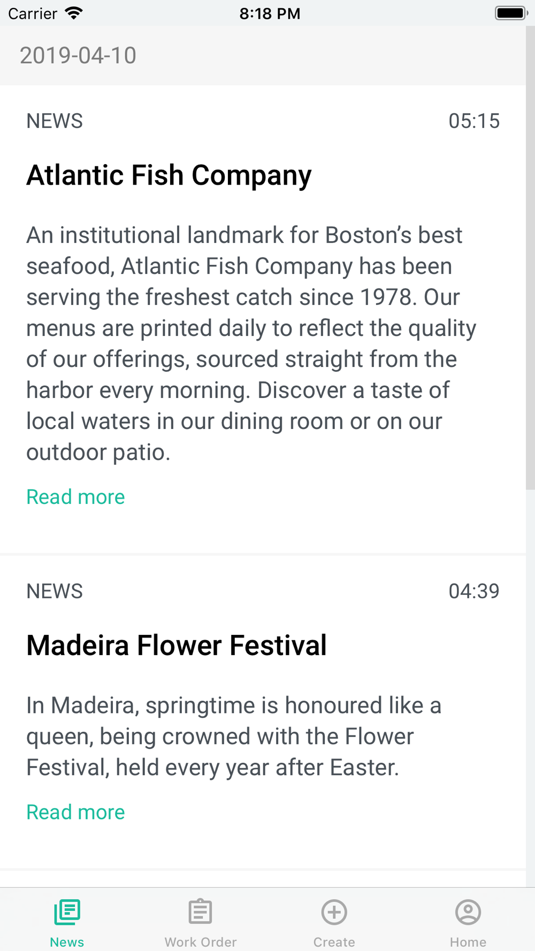Open the Madeira Flower Festival headline

177,645
